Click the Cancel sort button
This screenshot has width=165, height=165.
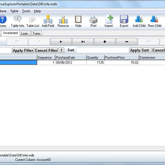(x=159, y=50)
